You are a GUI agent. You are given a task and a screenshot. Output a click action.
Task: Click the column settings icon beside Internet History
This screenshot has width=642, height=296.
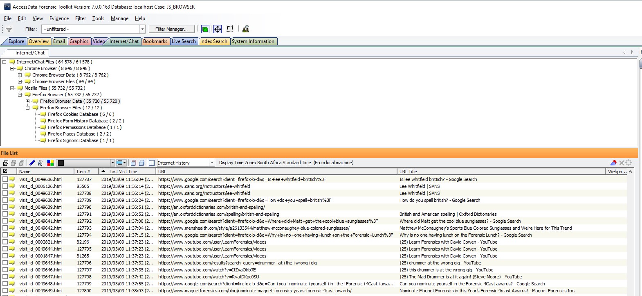point(151,163)
